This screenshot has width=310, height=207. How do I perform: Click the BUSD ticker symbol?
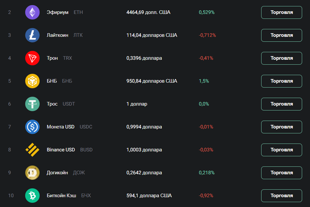(86, 150)
